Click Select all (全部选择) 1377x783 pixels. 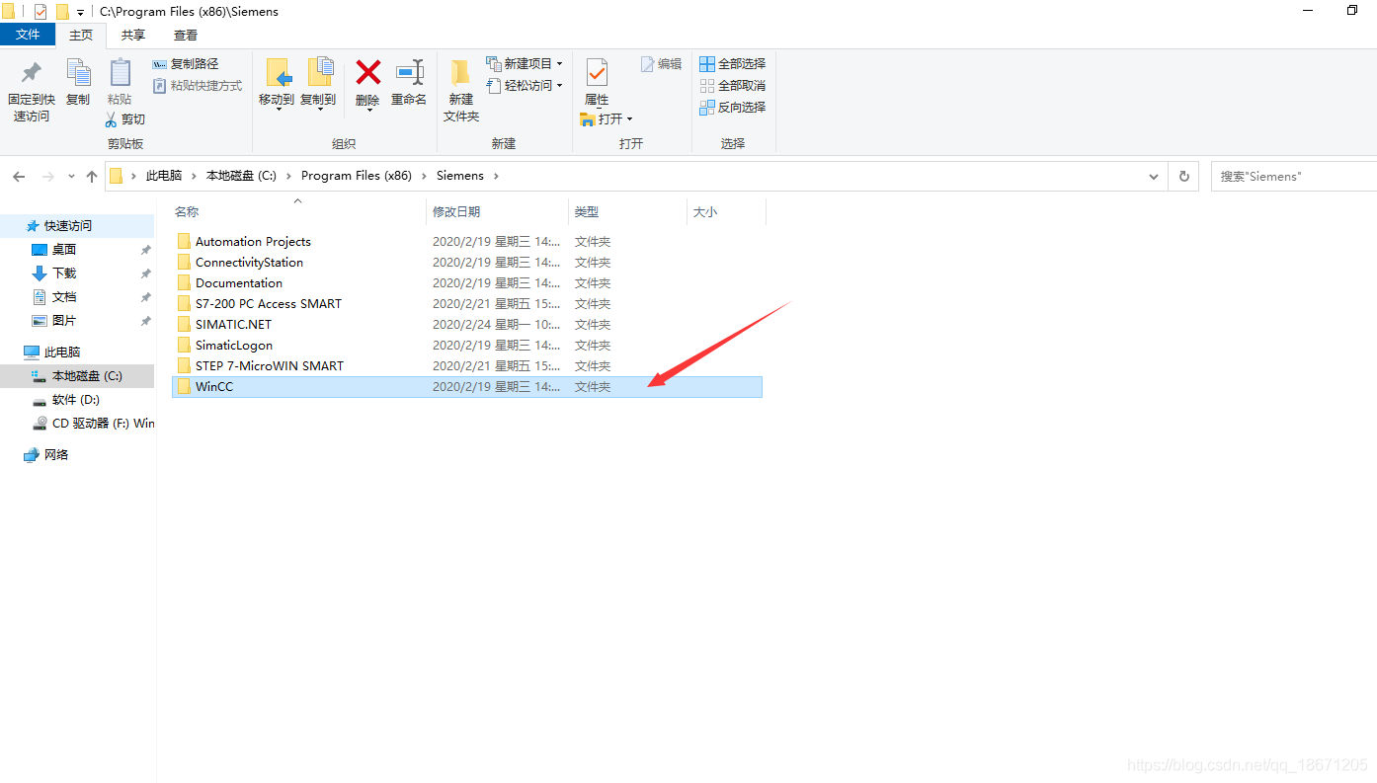tap(733, 64)
